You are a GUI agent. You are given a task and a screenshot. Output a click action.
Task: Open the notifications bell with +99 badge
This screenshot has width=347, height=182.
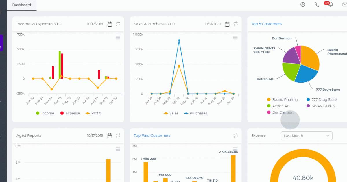click(x=331, y=4)
